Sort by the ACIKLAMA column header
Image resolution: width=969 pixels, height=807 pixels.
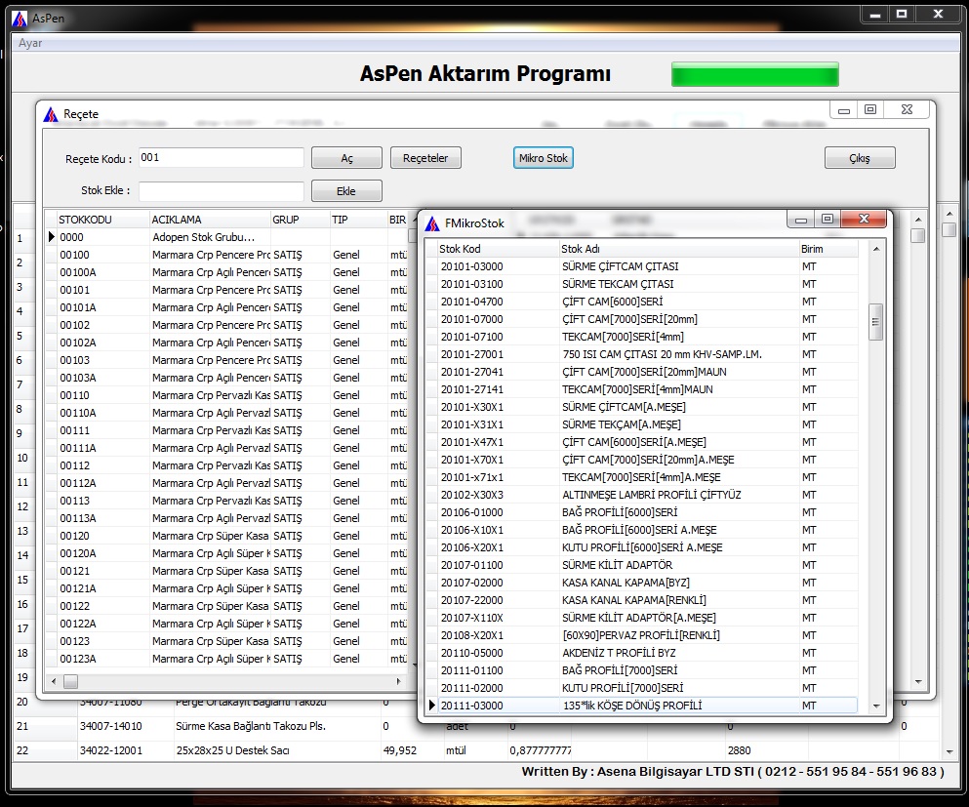click(x=210, y=220)
